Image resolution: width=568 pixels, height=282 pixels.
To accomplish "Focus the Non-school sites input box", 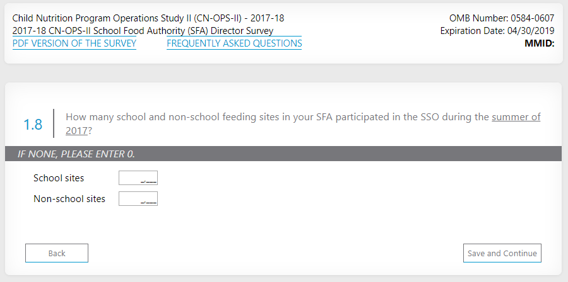I will 138,199.
